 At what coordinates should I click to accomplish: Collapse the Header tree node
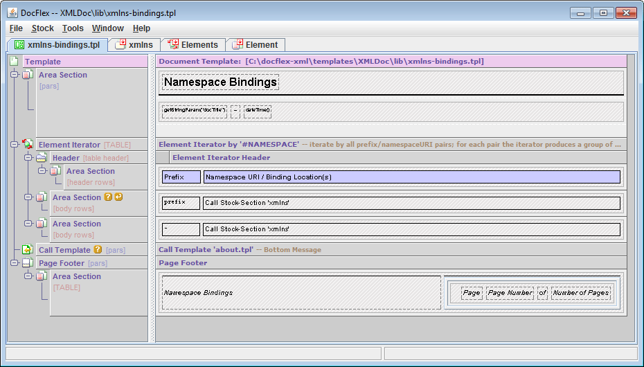tap(28, 158)
